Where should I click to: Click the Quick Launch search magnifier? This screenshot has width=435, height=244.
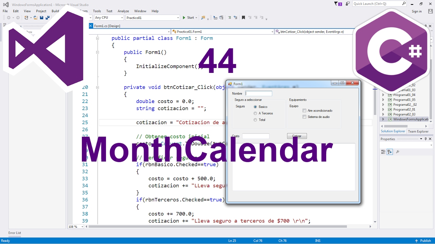[x=404, y=4]
